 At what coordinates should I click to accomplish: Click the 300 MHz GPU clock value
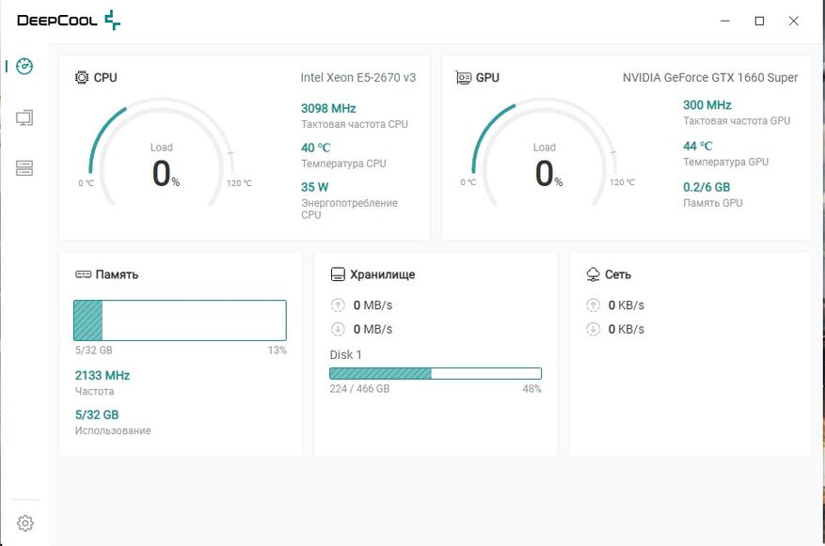pyautogui.click(x=707, y=105)
